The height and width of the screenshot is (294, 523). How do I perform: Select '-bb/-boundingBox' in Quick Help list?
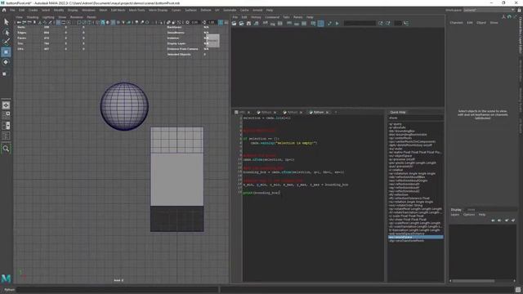tap(401, 131)
